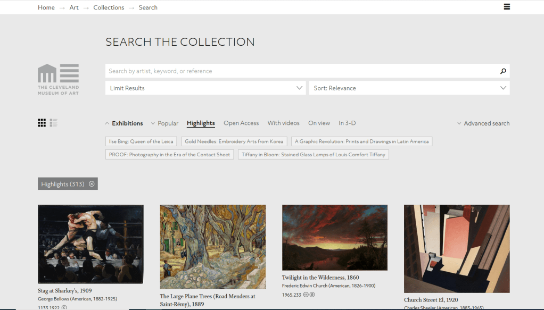Select the In 3-D filter tab
Screen dimensions: 544x310
[x=347, y=123]
